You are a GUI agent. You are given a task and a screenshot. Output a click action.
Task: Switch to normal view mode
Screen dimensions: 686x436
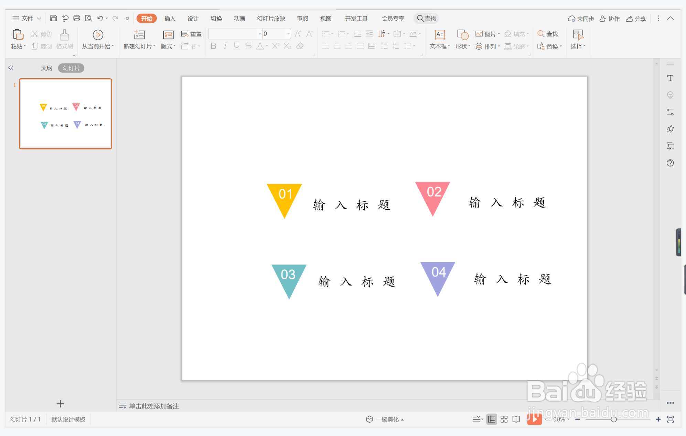[x=492, y=419]
